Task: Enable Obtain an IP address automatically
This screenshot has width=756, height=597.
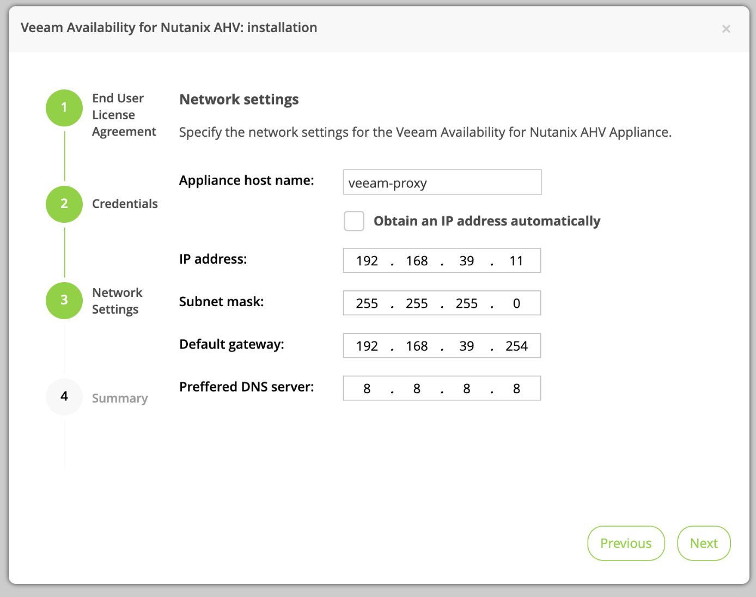Action: [354, 221]
